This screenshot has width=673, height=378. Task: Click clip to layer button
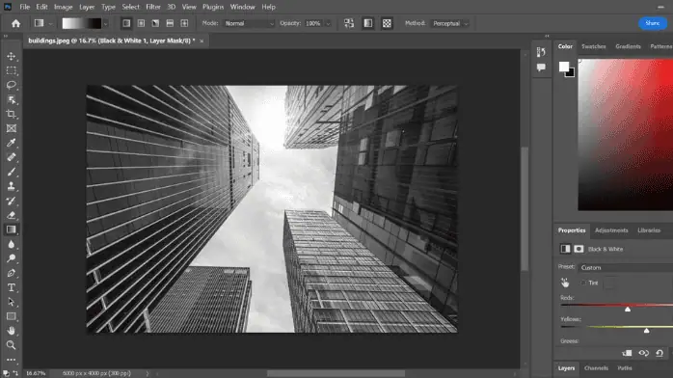click(627, 353)
